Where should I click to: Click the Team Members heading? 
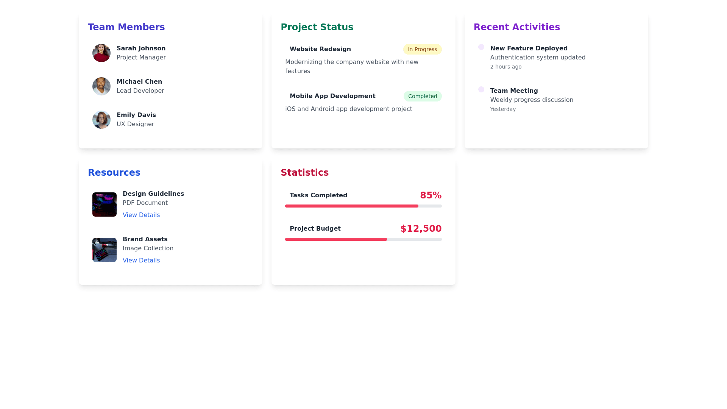126,27
